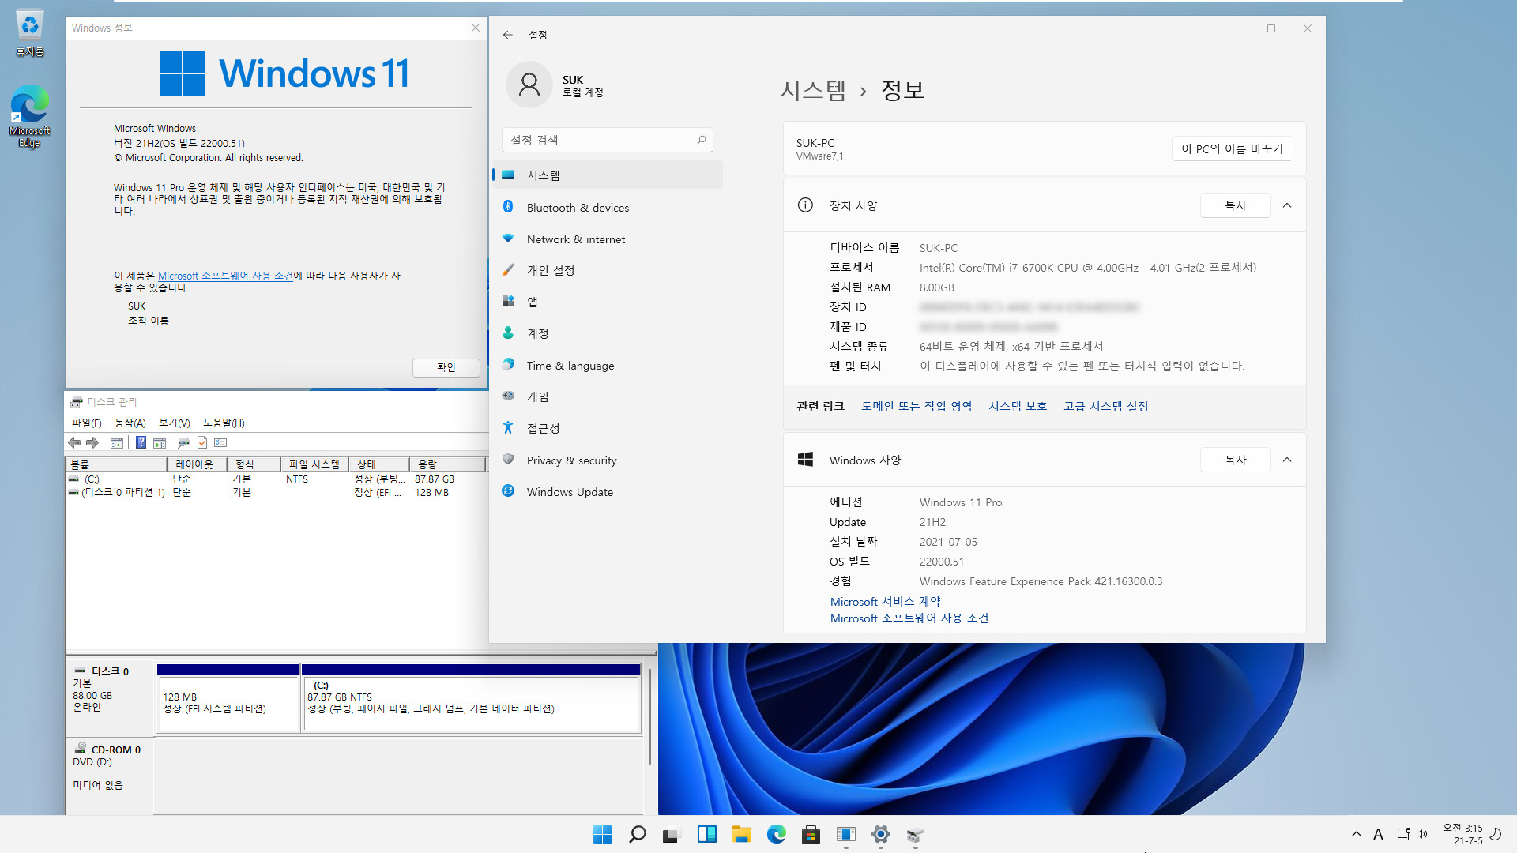Open the View (보기) menu in Disk Management

click(174, 423)
